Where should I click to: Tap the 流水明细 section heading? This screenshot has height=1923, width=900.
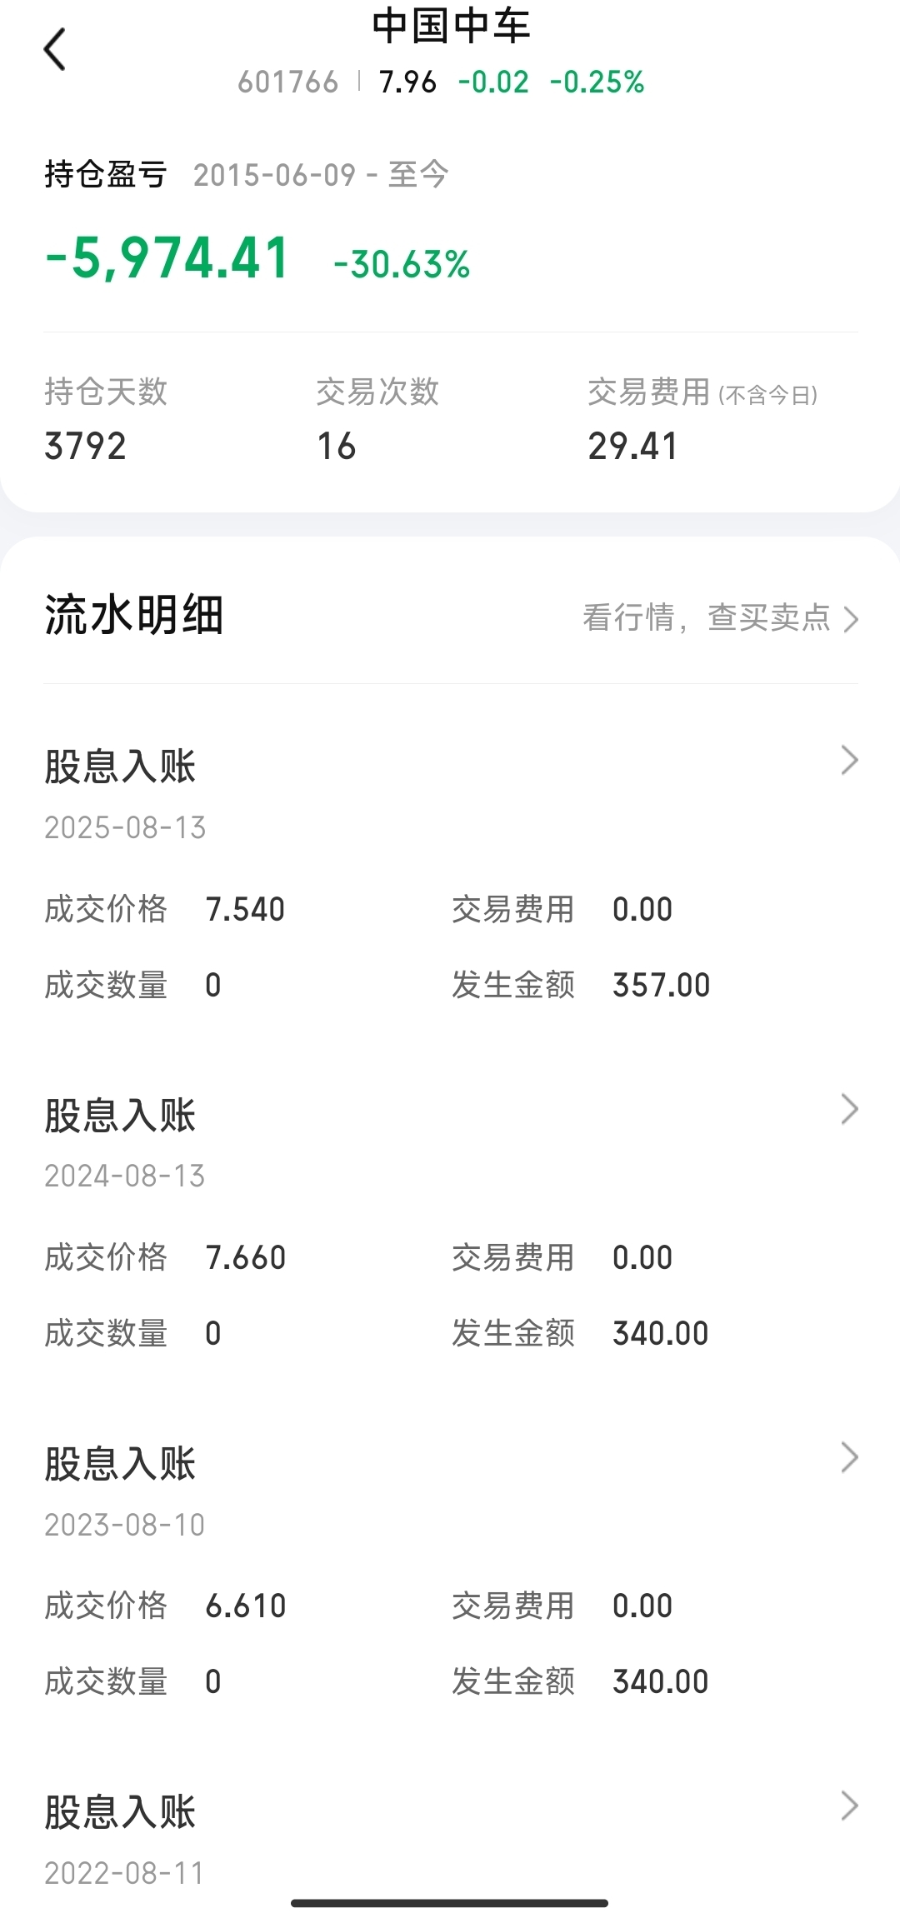point(134,616)
